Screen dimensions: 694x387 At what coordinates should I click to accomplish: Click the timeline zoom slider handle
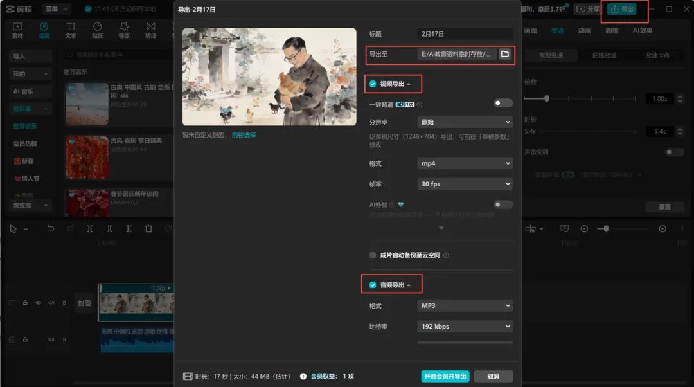coord(606,228)
